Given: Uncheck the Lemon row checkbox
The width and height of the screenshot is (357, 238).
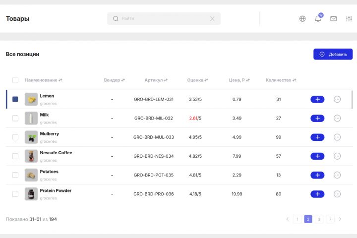Looking at the screenshot, I should coord(15,99).
